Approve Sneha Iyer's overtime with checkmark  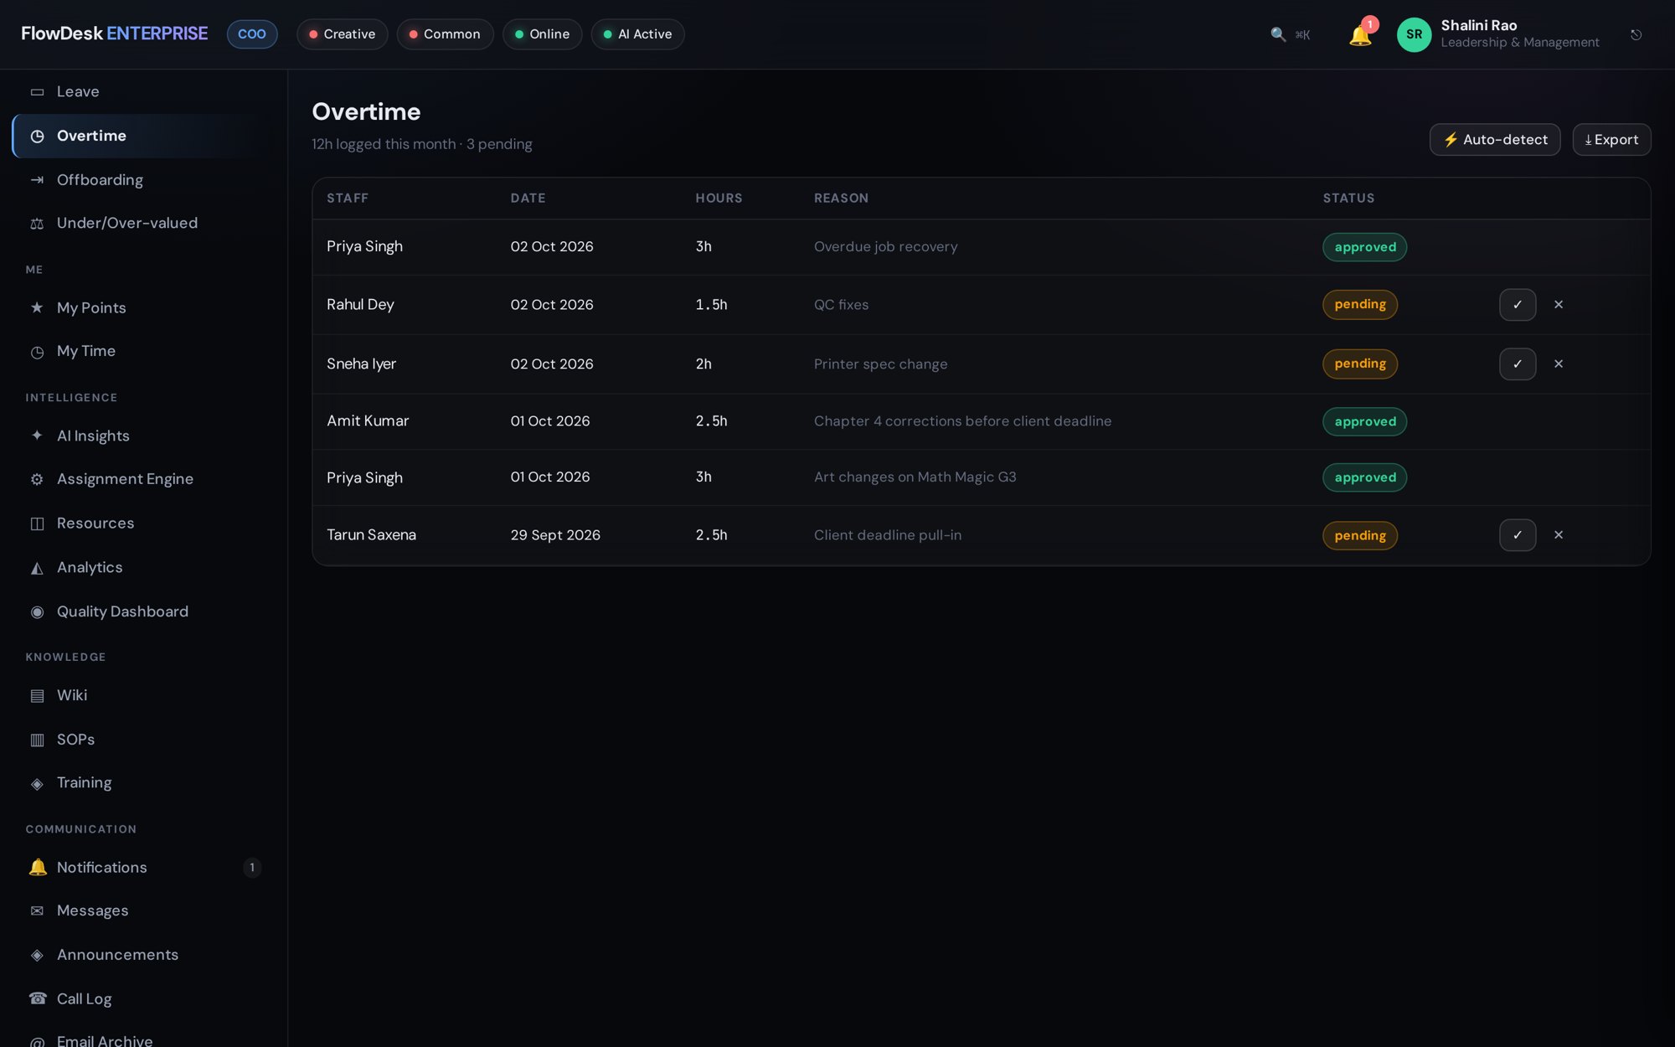click(1517, 364)
